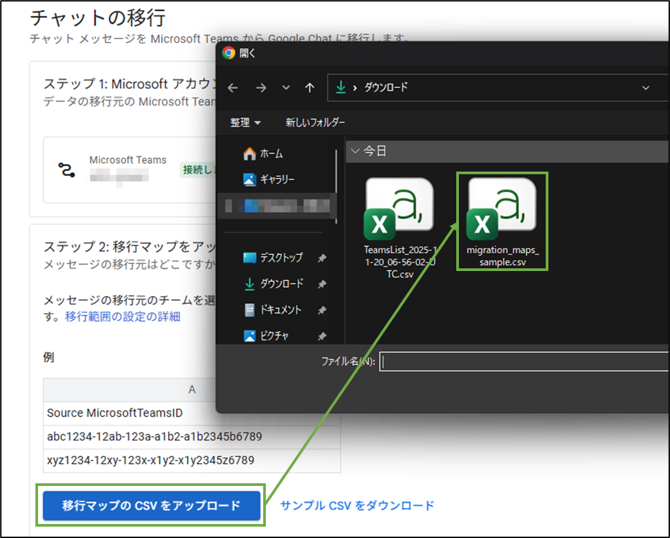Select ギャラリー in navigation pane
This screenshot has height=538, width=670.
(x=269, y=180)
